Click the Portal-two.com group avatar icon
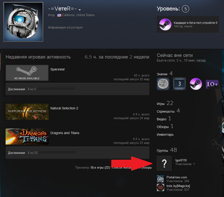 160,179
